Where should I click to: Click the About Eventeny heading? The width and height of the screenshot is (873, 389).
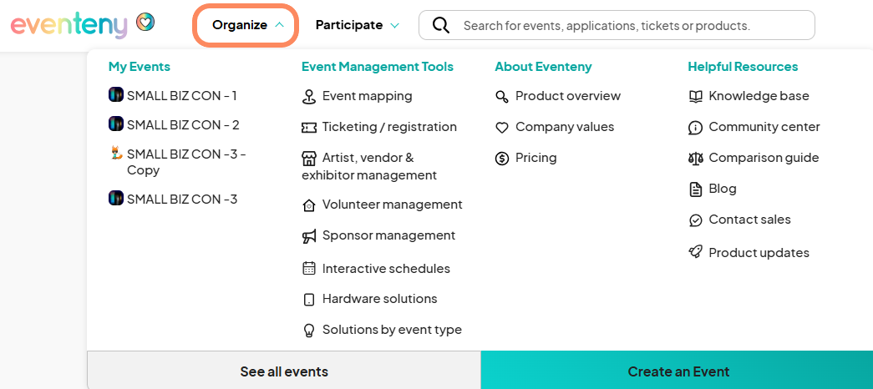[543, 67]
